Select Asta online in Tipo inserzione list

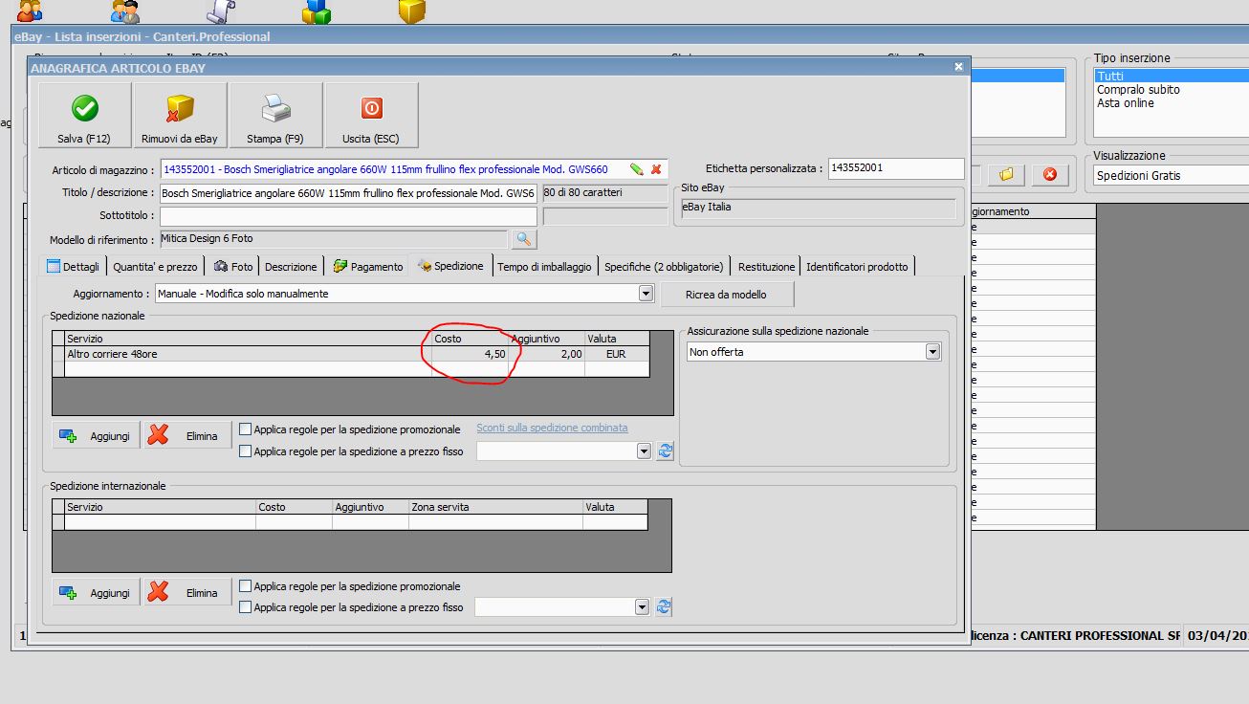coord(1172,102)
